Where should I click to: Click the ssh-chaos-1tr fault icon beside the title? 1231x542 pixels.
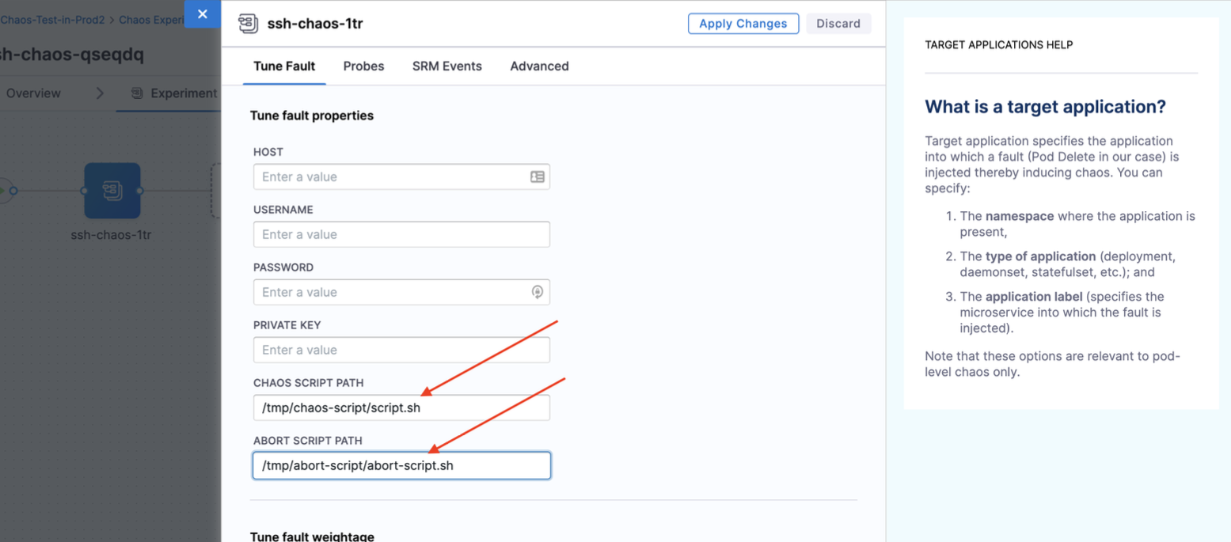point(248,24)
